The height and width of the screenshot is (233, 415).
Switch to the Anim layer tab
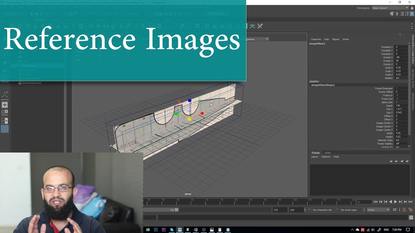click(328, 153)
